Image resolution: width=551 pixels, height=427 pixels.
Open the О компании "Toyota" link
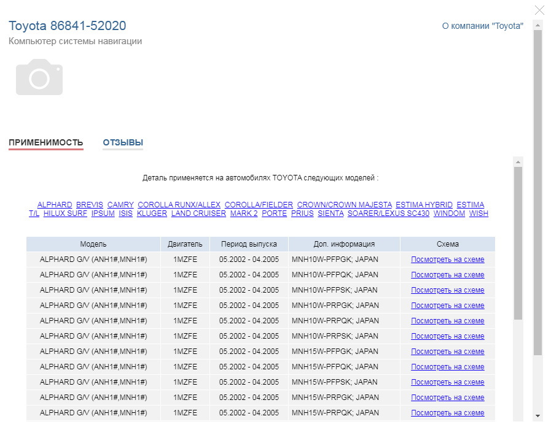(482, 26)
